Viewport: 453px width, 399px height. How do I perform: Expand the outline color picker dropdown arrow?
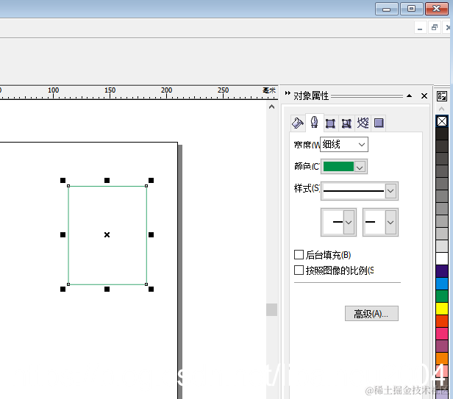pyautogui.click(x=360, y=167)
